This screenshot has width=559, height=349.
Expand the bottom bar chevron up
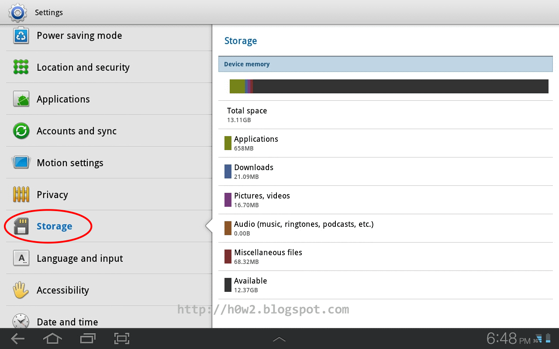(x=279, y=339)
